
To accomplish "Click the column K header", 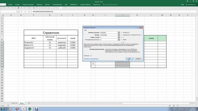I will pos(137,15).
